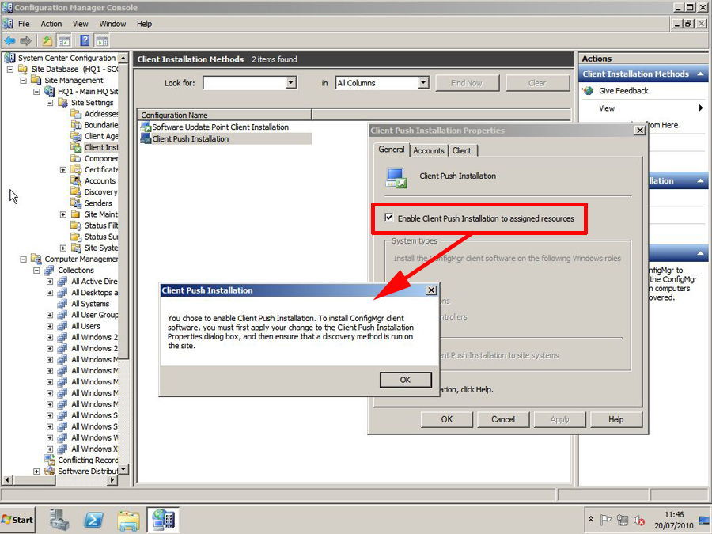
Task: Show hidden tray icons arrow
Action: click(x=591, y=518)
